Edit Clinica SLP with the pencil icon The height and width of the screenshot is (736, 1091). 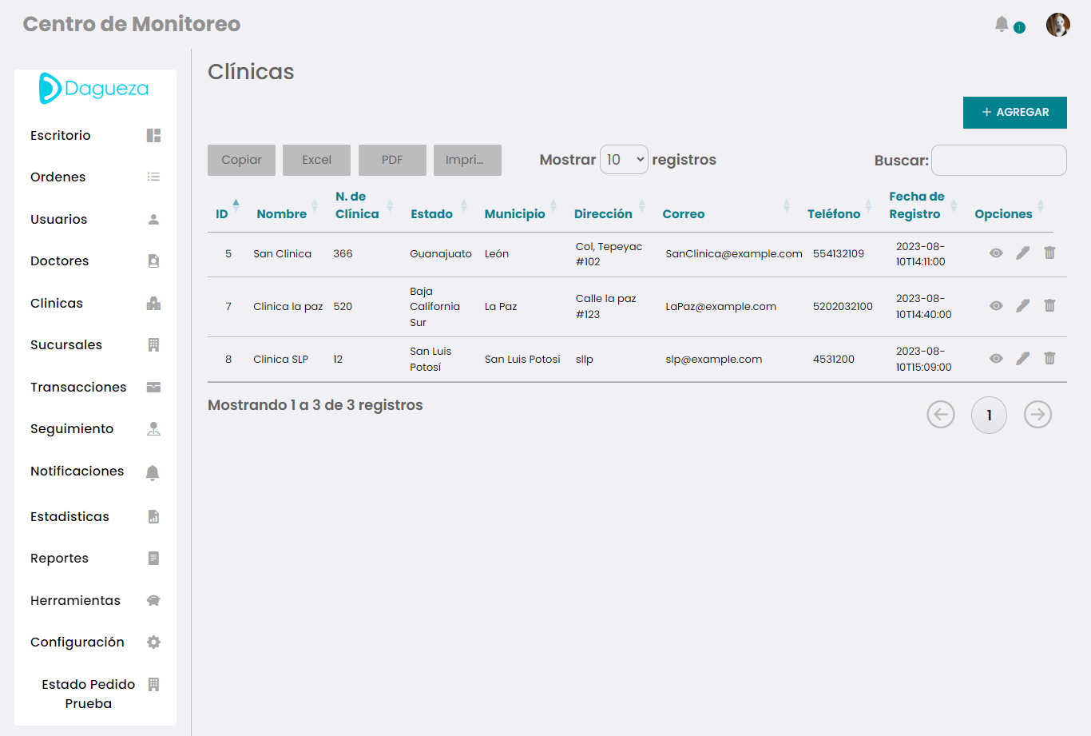click(x=1023, y=358)
